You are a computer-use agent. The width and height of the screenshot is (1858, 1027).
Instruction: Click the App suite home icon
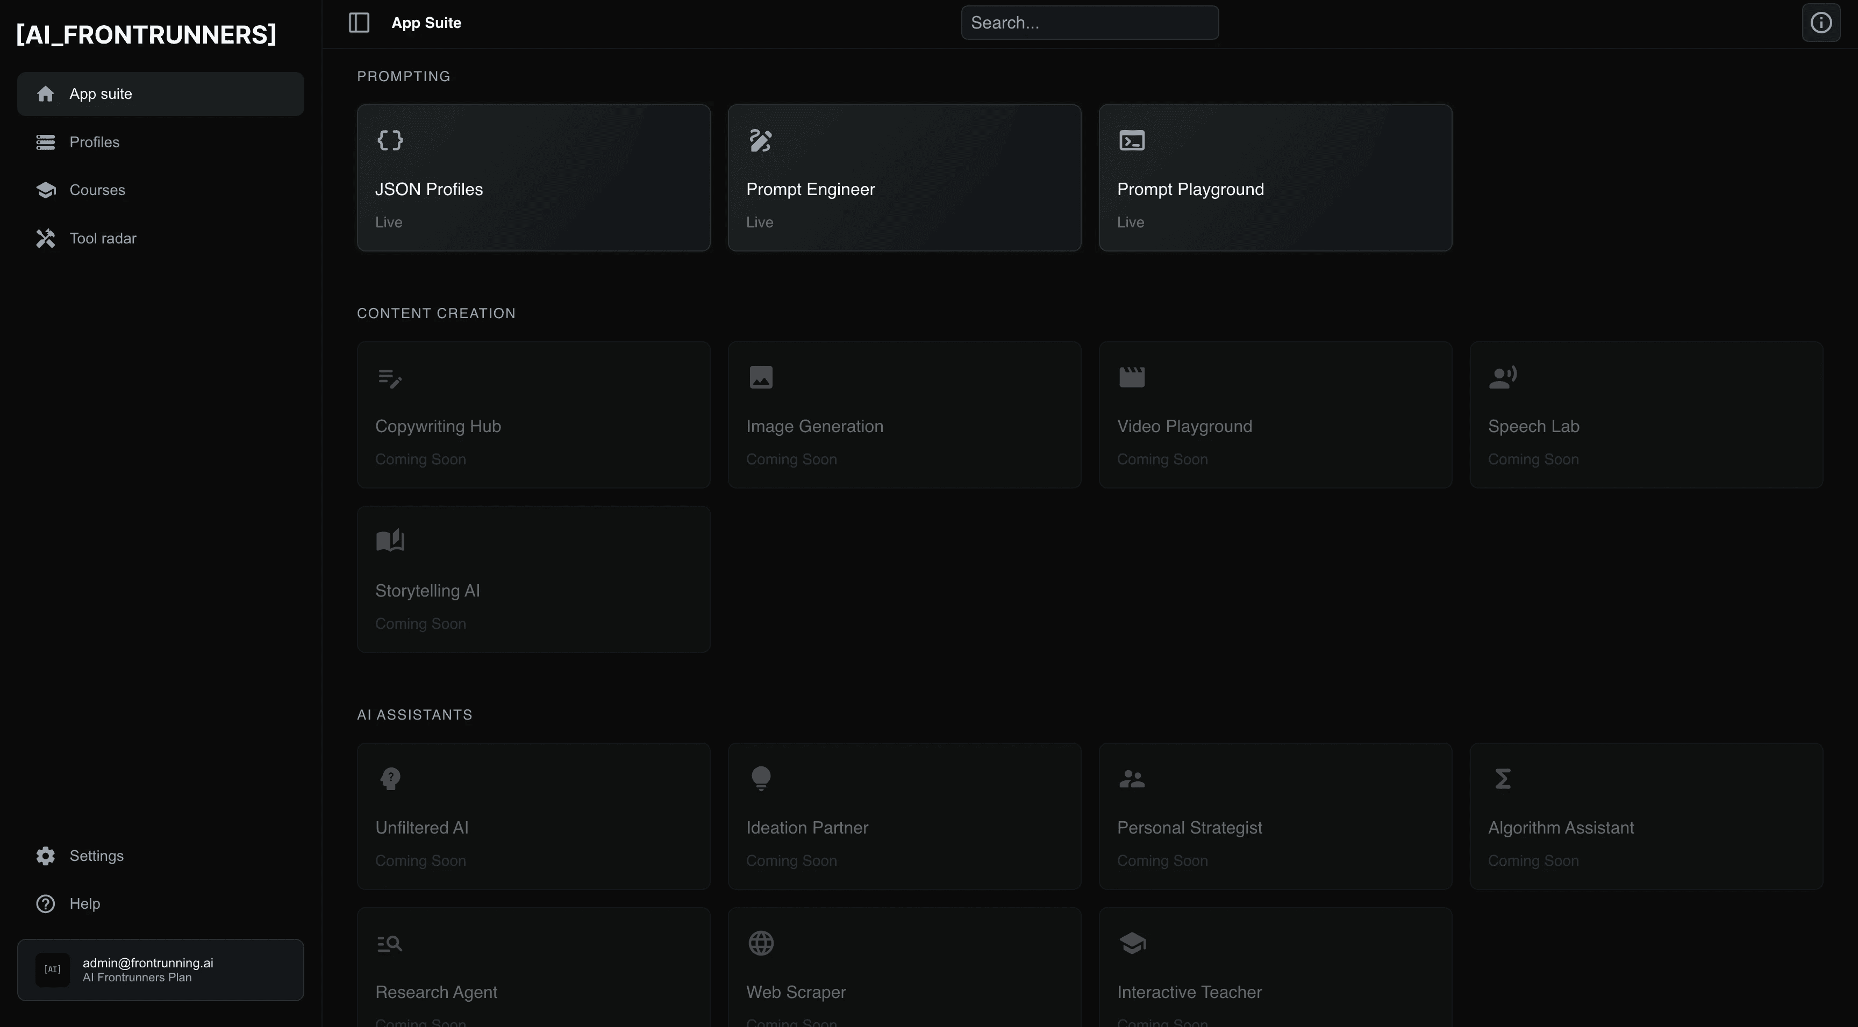(46, 94)
